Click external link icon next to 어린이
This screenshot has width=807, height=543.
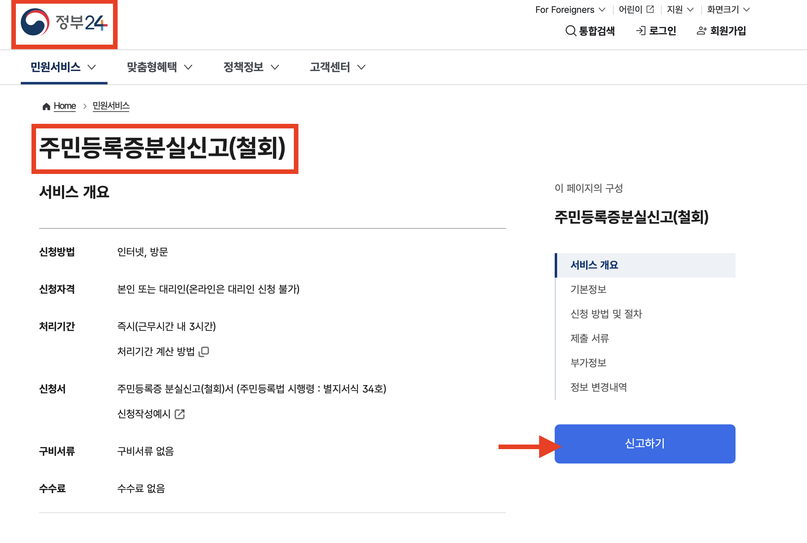pyautogui.click(x=650, y=9)
